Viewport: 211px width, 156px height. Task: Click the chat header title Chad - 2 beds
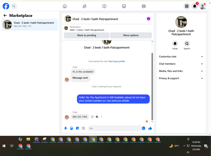(x=95, y=19)
